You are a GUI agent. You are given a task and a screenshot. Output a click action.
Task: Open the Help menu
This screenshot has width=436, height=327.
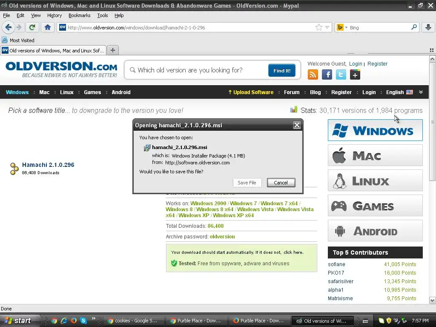119,15
